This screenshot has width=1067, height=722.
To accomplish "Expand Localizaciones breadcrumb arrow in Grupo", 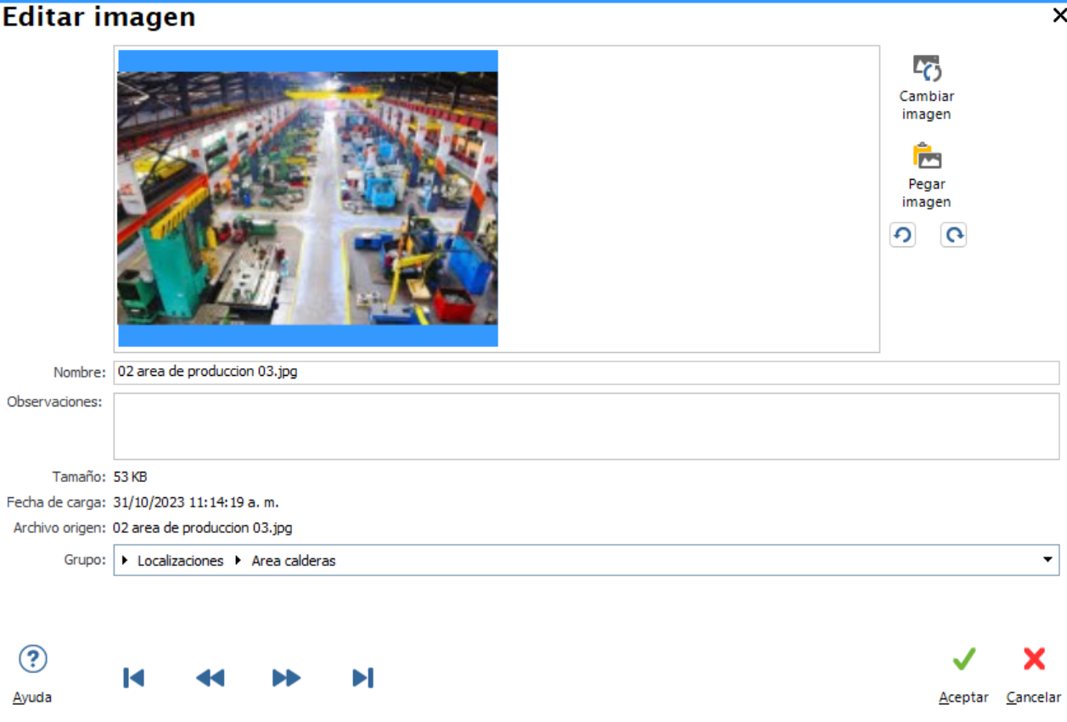I will pos(126,561).
